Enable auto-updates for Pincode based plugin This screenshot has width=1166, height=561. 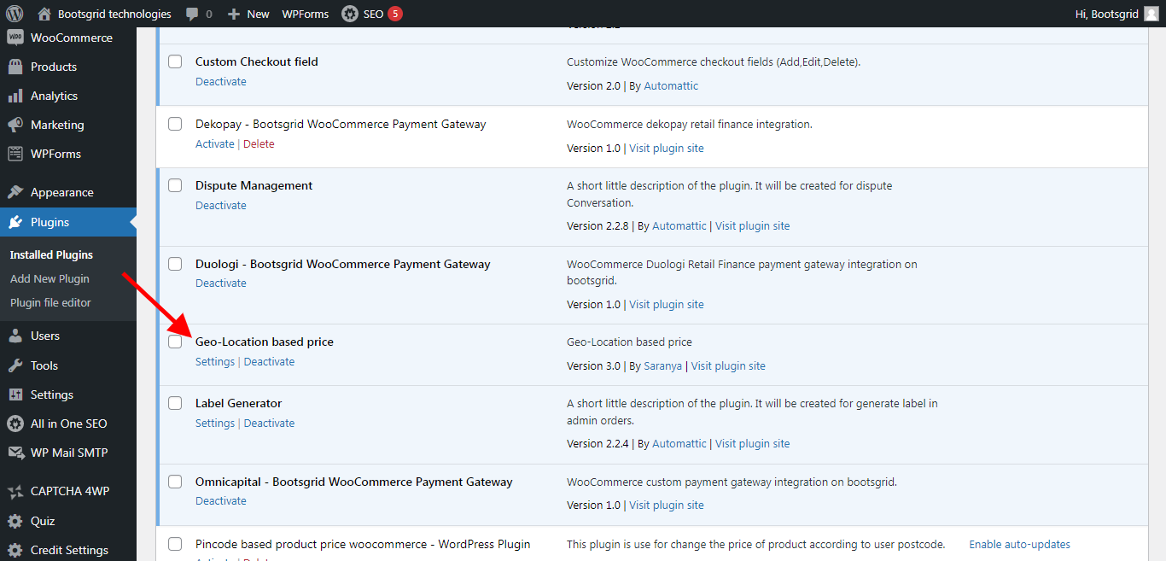pos(1019,545)
